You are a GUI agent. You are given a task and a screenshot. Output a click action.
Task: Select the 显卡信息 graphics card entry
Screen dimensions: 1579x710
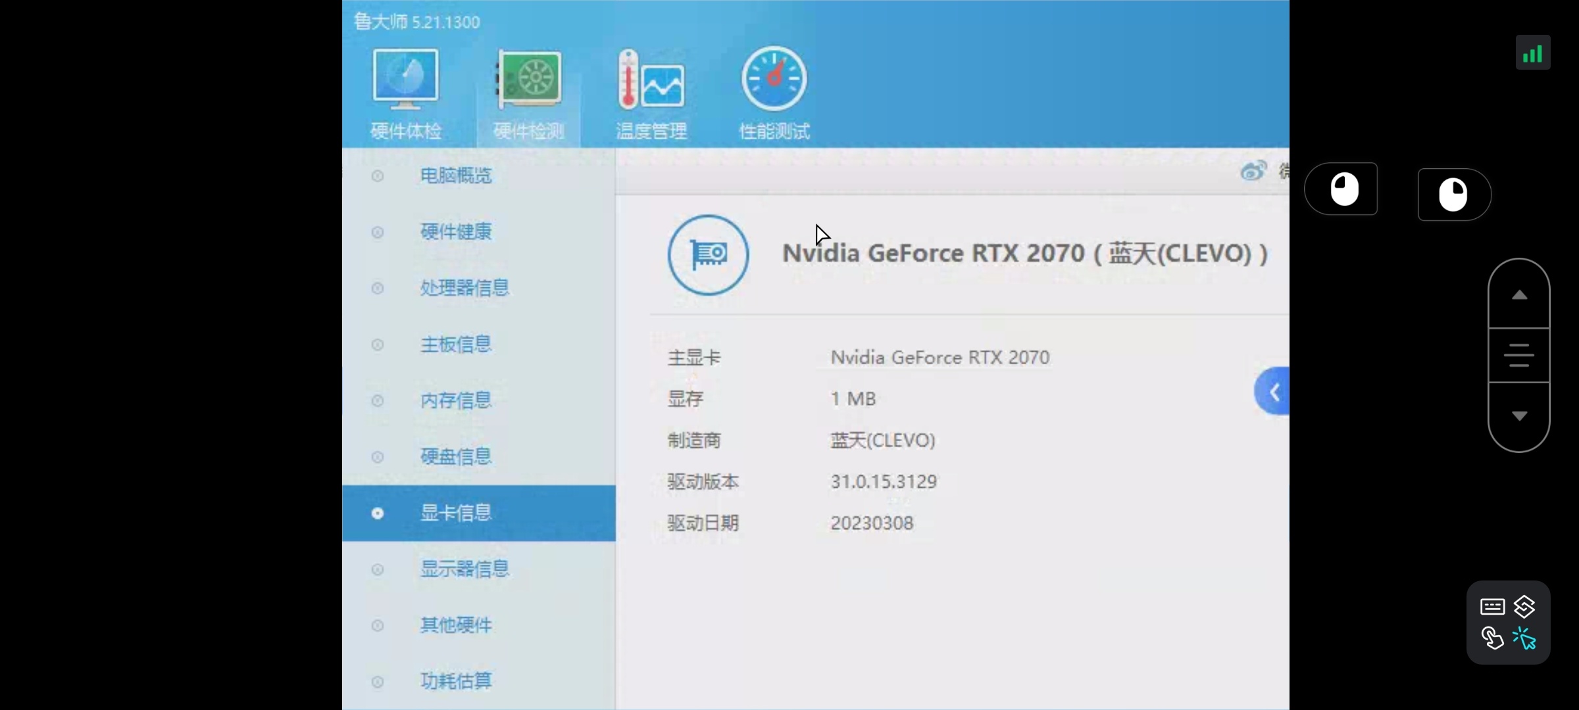point(479,513)
